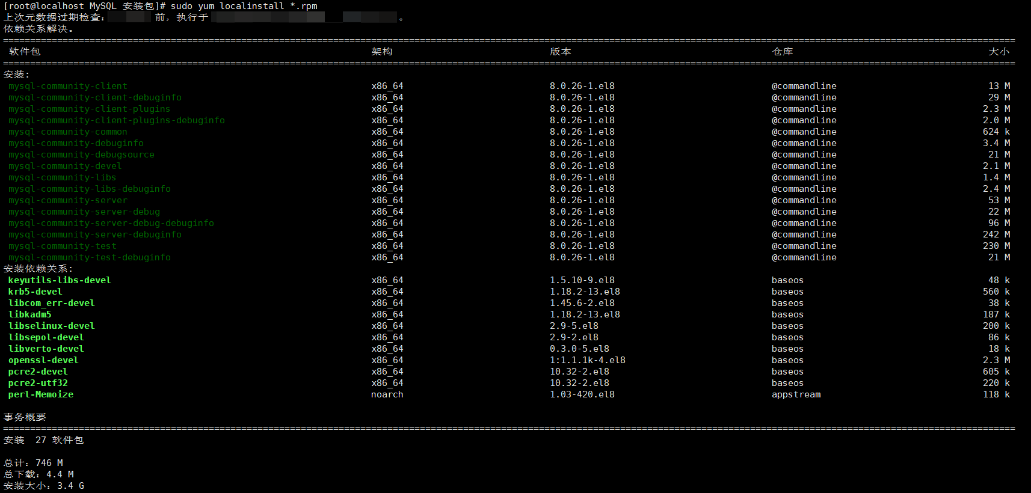The image size is (1031, 493).
Task: Click the 242 M size of server-debuginfo
Action: [x=997, y=234]
